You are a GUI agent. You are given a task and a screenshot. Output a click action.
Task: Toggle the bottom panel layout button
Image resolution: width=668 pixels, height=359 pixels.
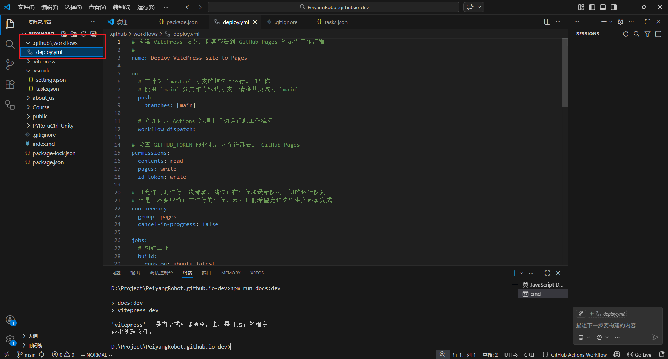click(x=603, y=7)
